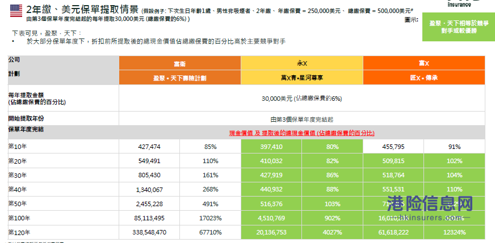Click the green cell '551,531'
The image size is (495, 243).
pyautogui.click(x=393, y=189)
